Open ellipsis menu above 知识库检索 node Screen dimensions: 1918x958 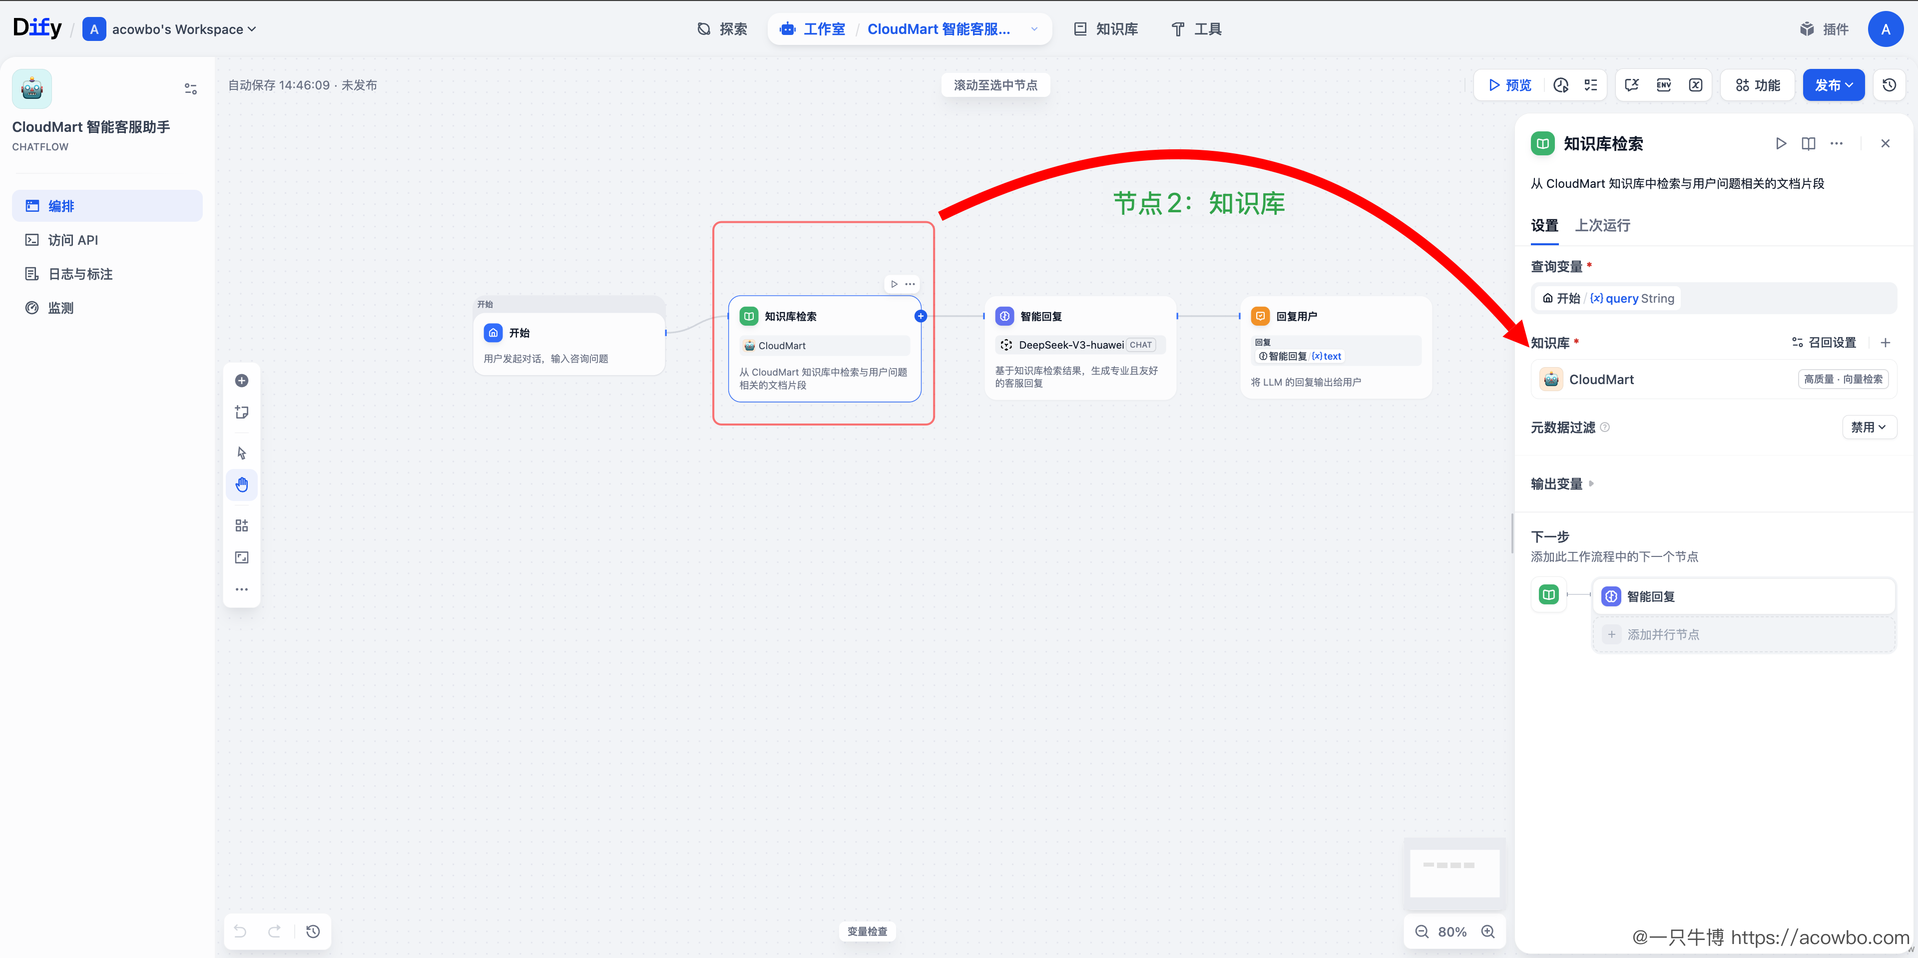point(910,284)
